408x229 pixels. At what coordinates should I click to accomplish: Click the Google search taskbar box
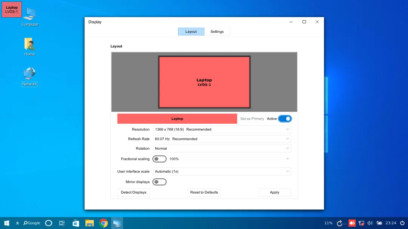pyautogui.click(x=32, y=223)
